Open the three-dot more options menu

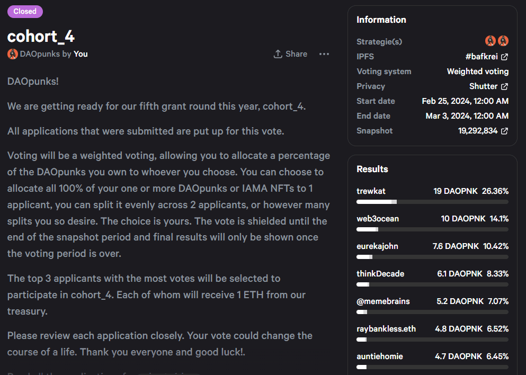(x=324, y=54)
